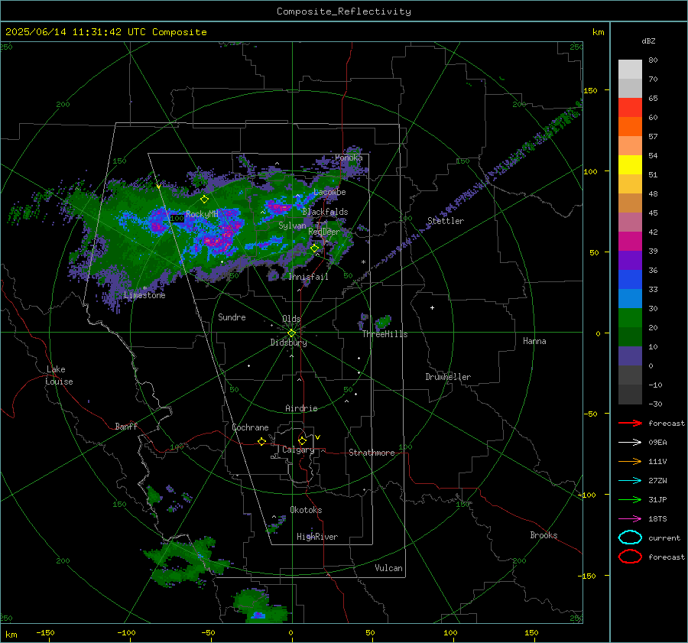688x643 pixels.
Task: Click the yellow diamond marker near RockyMH
Action: tap(204, 200)
